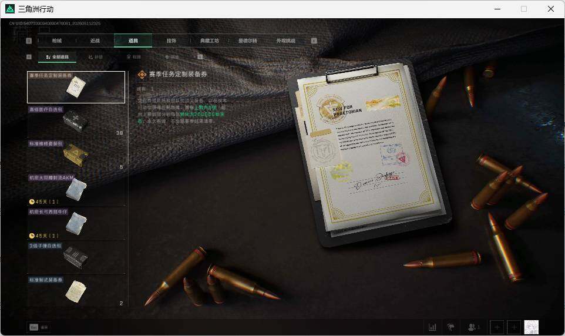
Task: Click the first plus invite-teammate slot
Action: [497, 327]
